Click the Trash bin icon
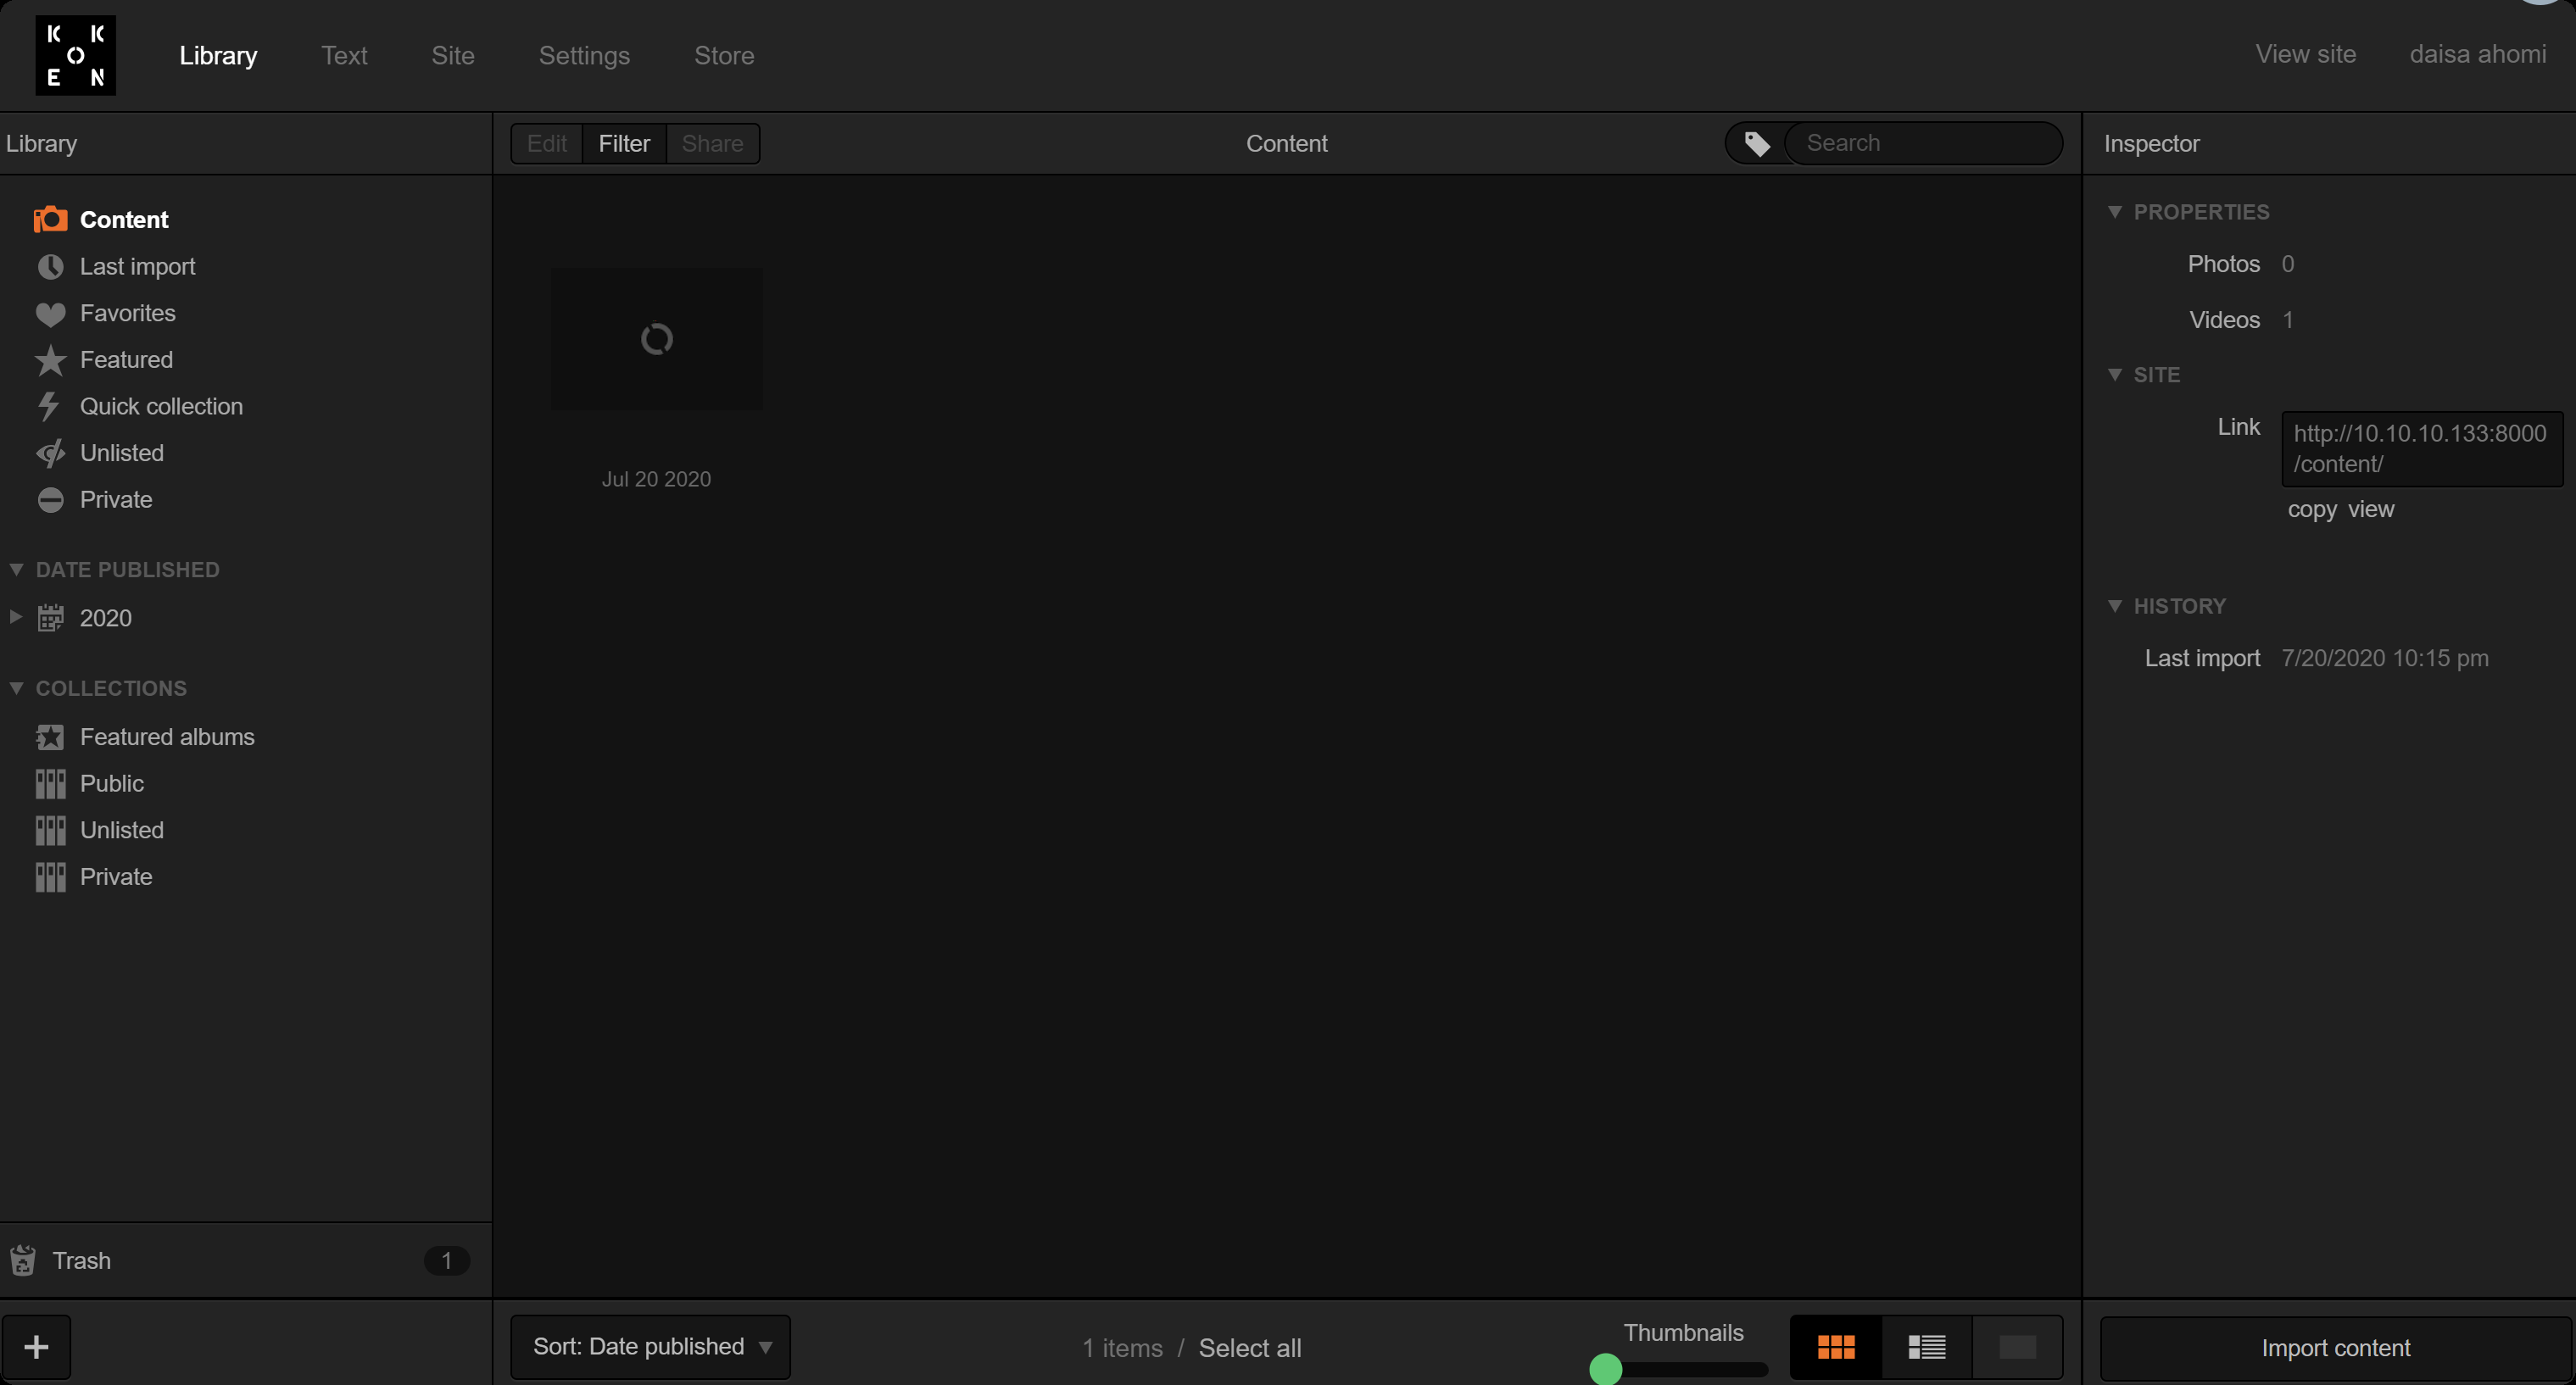The width and height of the screenshot is (2576, 1385). (23, 1260)
